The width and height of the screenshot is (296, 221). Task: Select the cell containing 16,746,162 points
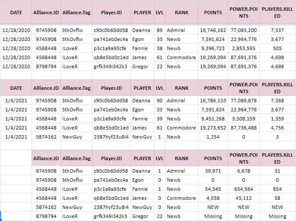point(213,30)
